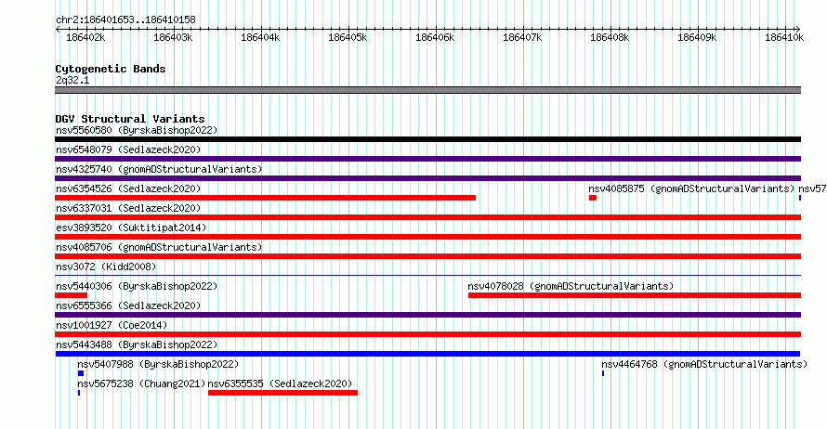
Task: Click the 186405k ruler position
Action: (x=348, y=37)
